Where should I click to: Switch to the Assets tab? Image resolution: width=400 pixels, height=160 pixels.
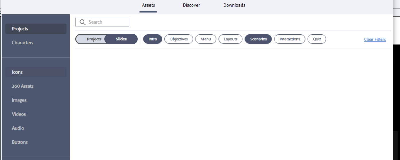148,5
